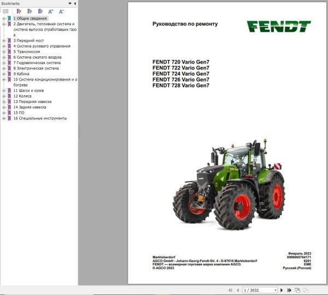Open bookmark 11 Шасси и кузов

tap(28, 91)
